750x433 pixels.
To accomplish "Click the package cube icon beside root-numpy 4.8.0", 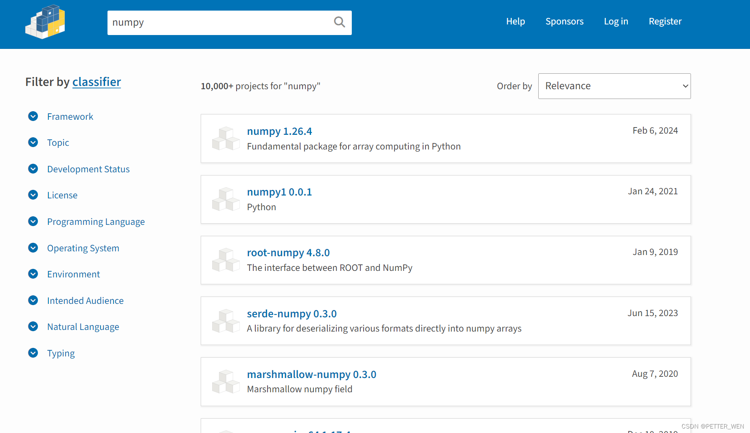I will (x=226, y=260).
